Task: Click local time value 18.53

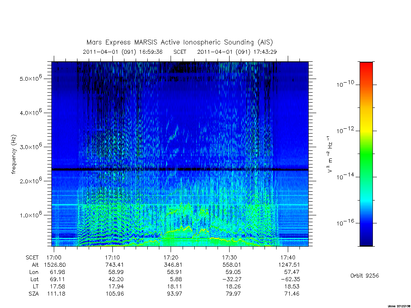Action: [x=292, y=286]
